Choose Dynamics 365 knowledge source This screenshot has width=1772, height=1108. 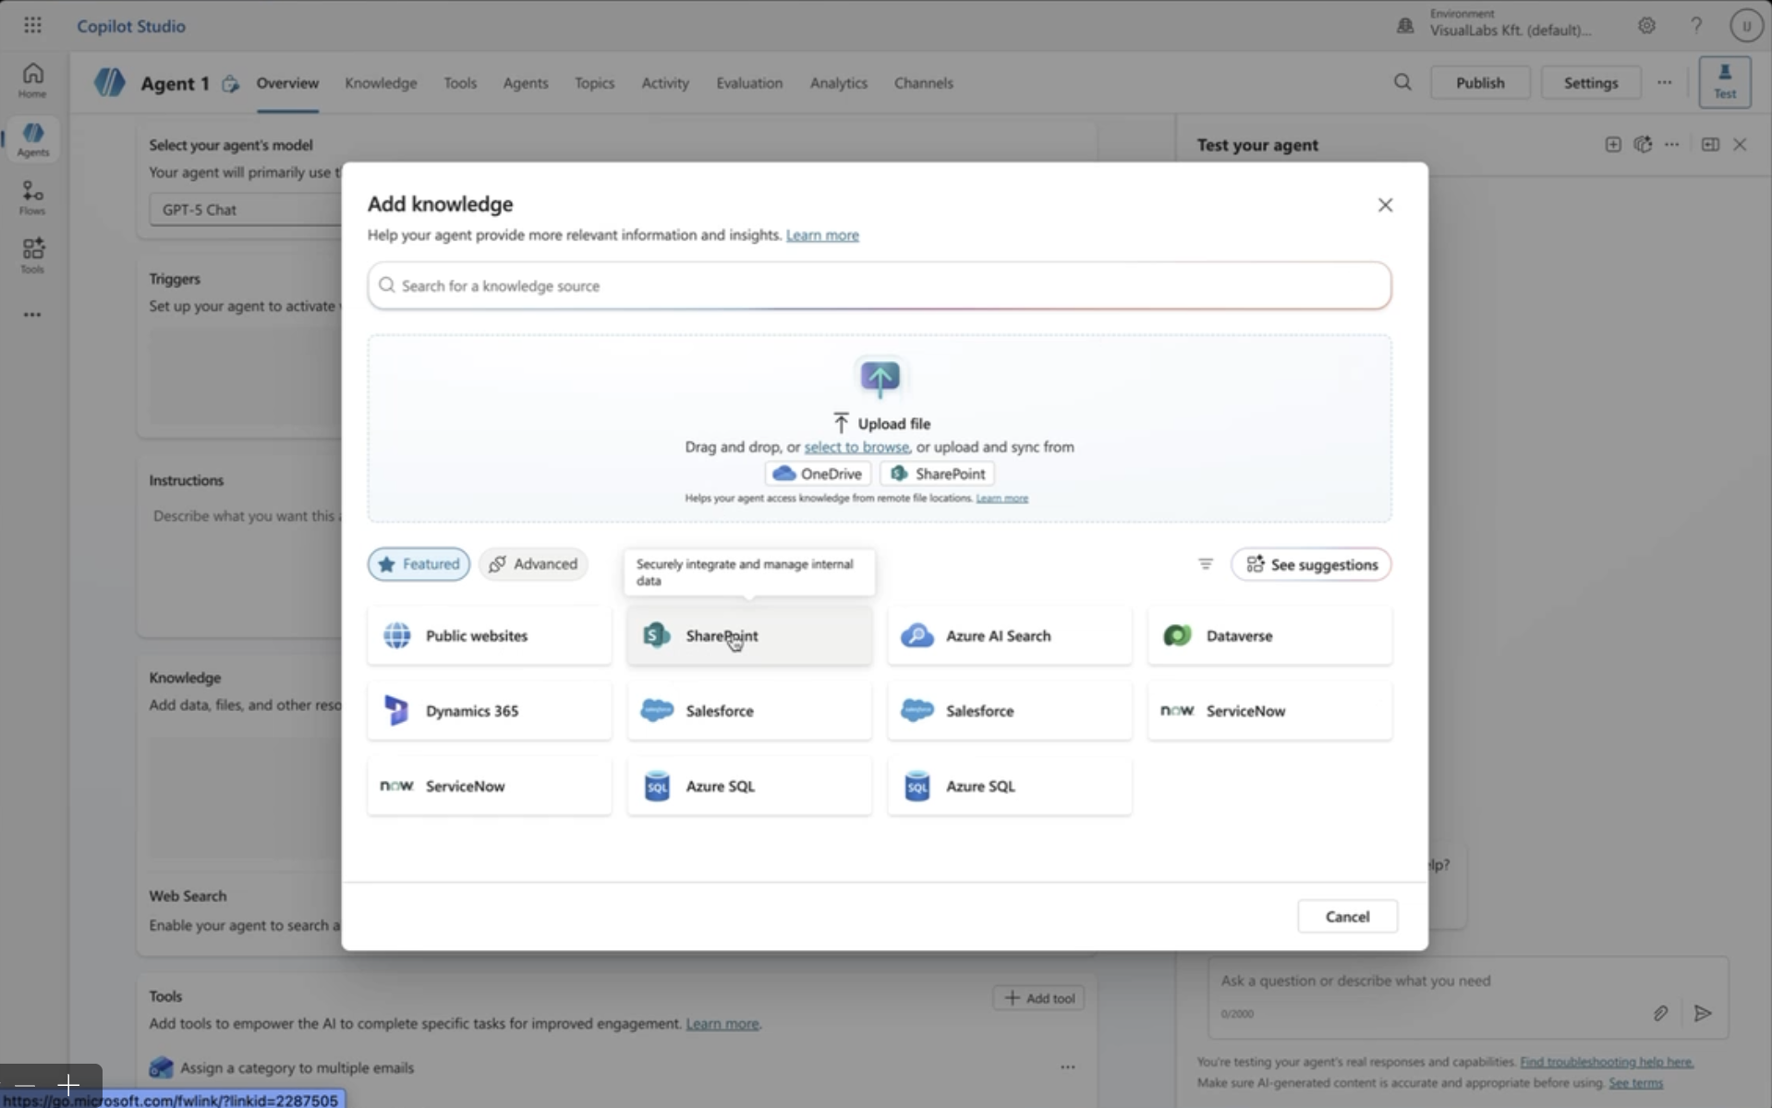pyautogui.click(x=489, y=711)
